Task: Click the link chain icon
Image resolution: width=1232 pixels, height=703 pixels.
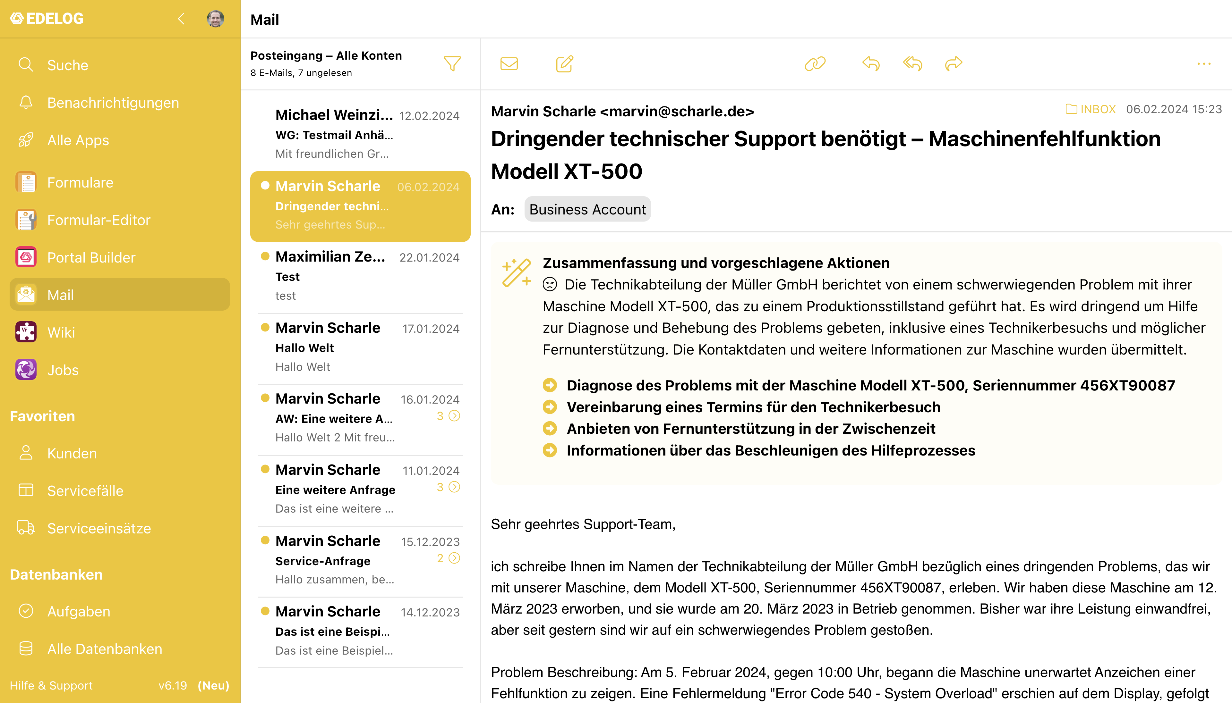Action: click(x=815, y=64)
